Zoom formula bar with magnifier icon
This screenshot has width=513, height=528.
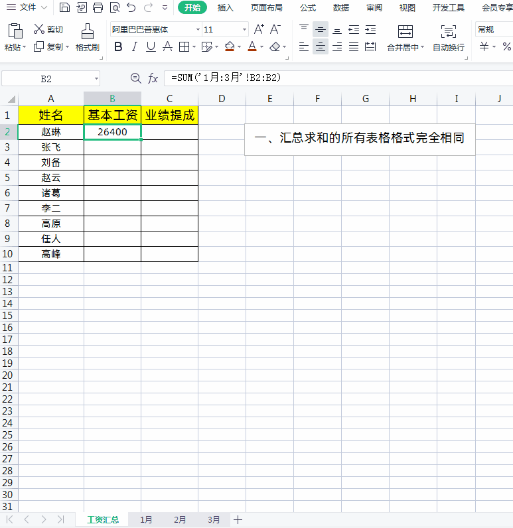[135, 78]
